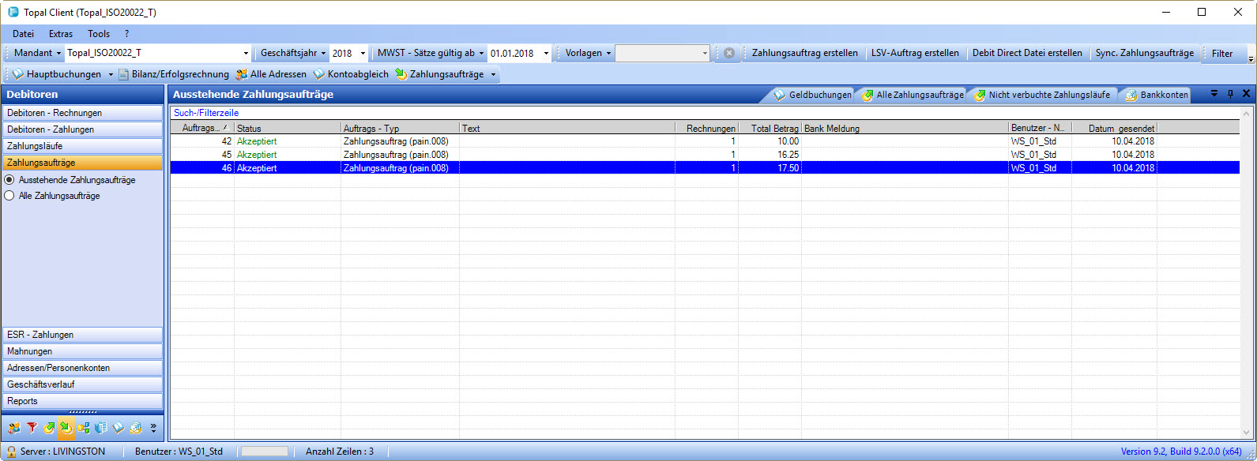Select the Alle Zahlungsaufträge radio button
Screen dimensions: 1257x461
click(9, 196)
